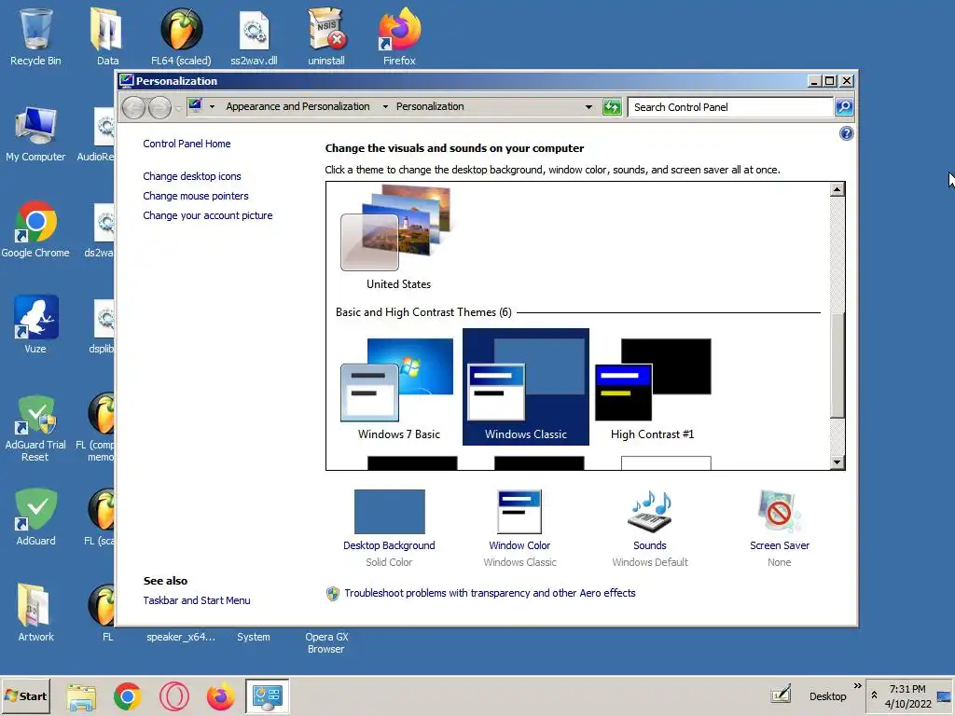This screenshot has width=955, height=716.
Task: Open Window Color settings icon
Action: point(519,512)
